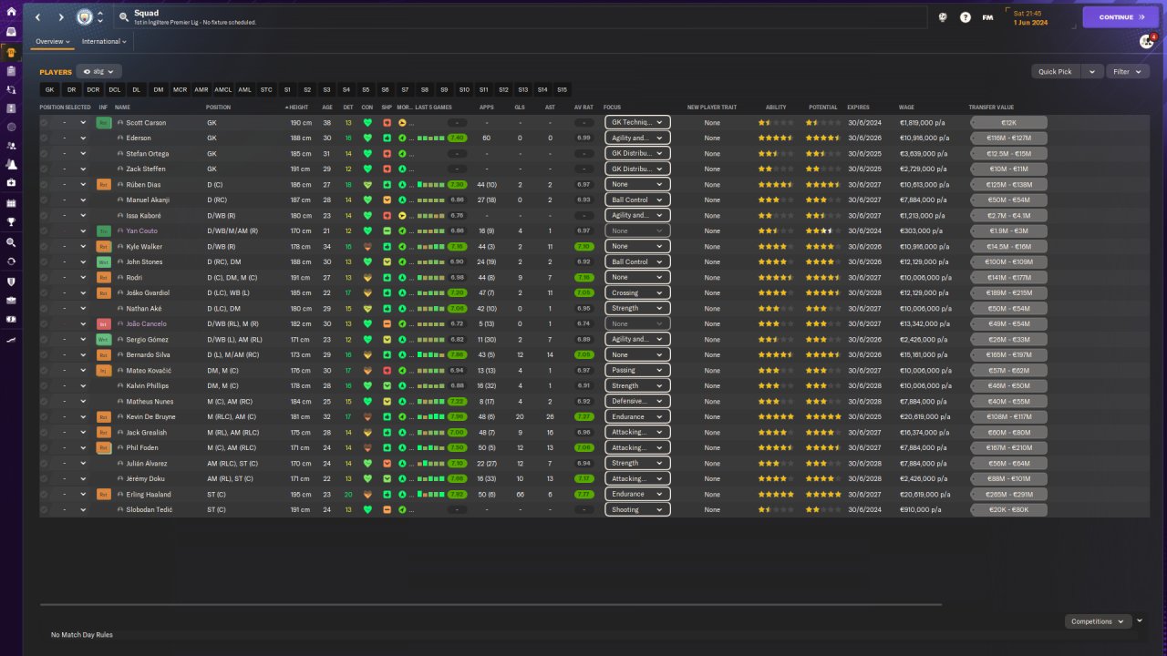Open the notification icon with badge 4
The width and height of the screenshot is (1167, 656).
point(1147,41)
